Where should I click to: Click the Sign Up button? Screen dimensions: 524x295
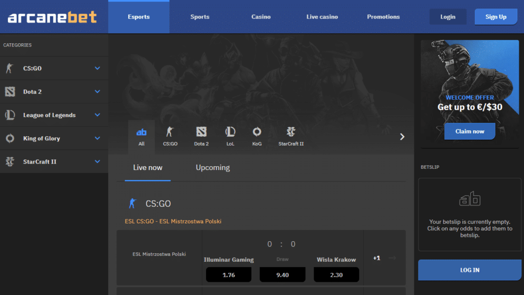496,17
